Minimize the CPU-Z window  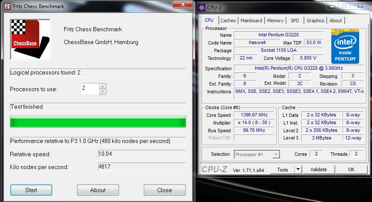[333, 6]
